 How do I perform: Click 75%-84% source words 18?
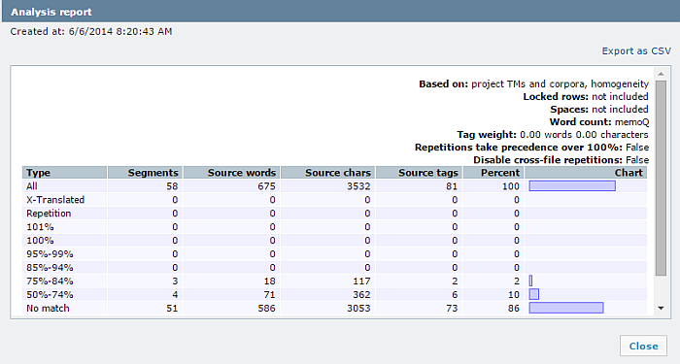tap(270, 281)
